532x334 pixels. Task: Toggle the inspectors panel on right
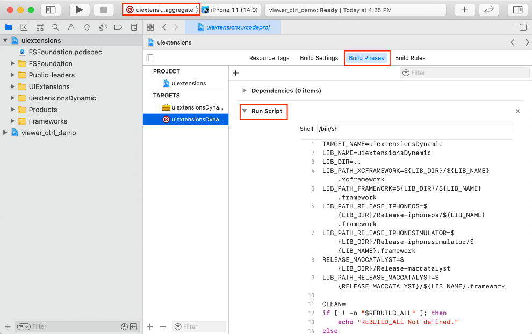point(517,10)
